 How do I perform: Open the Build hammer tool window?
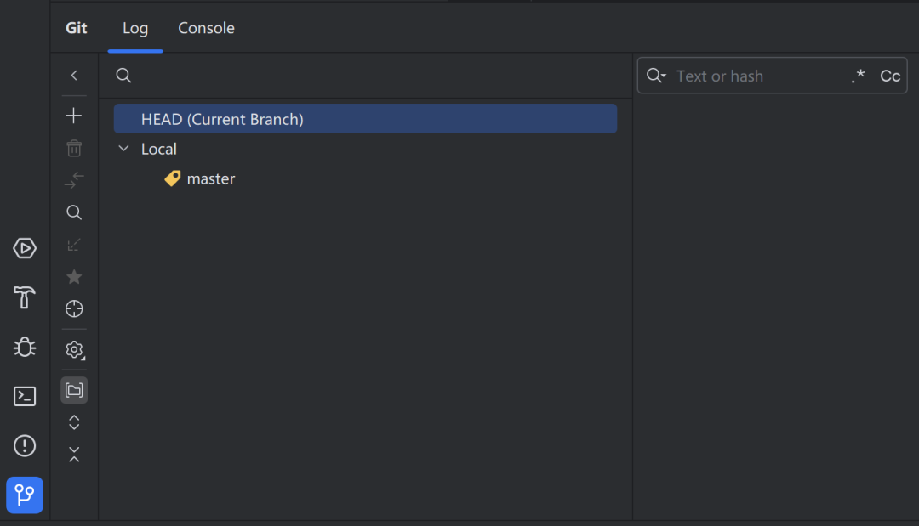(25, 297)
